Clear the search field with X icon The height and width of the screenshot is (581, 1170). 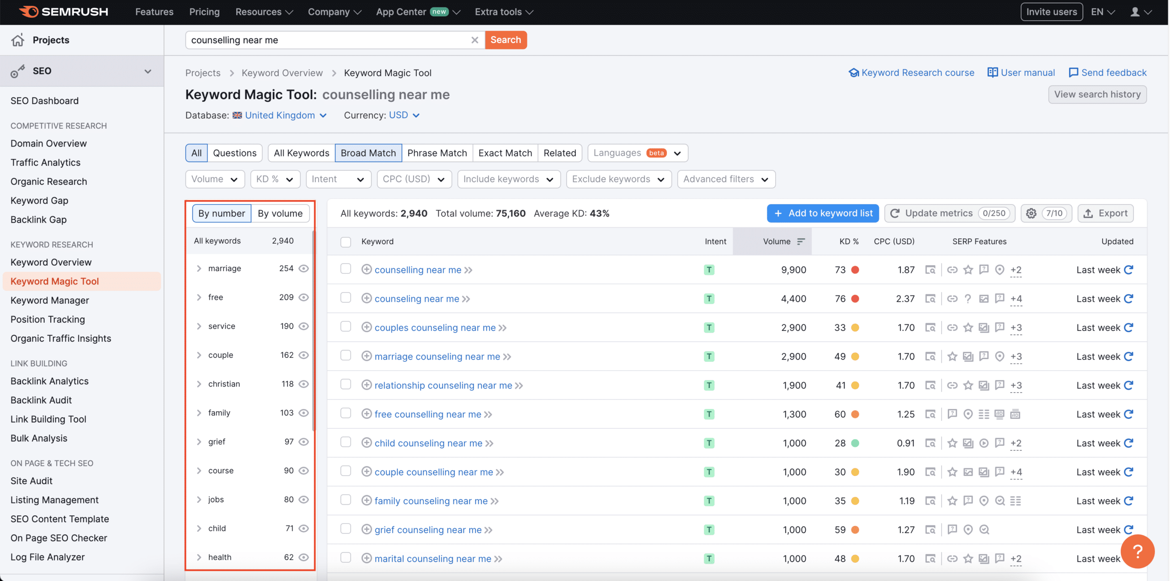[475, 40]
